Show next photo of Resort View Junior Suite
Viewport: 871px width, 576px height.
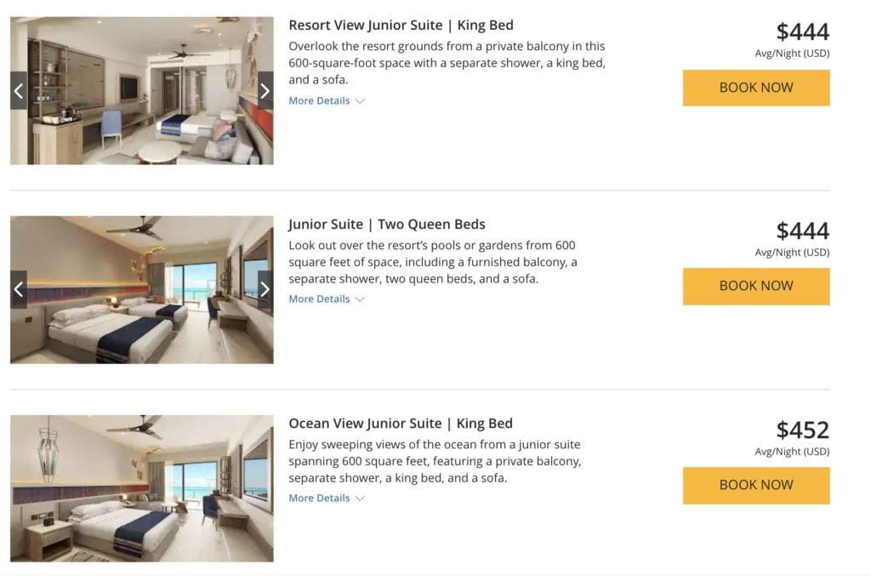pos(265,91)
